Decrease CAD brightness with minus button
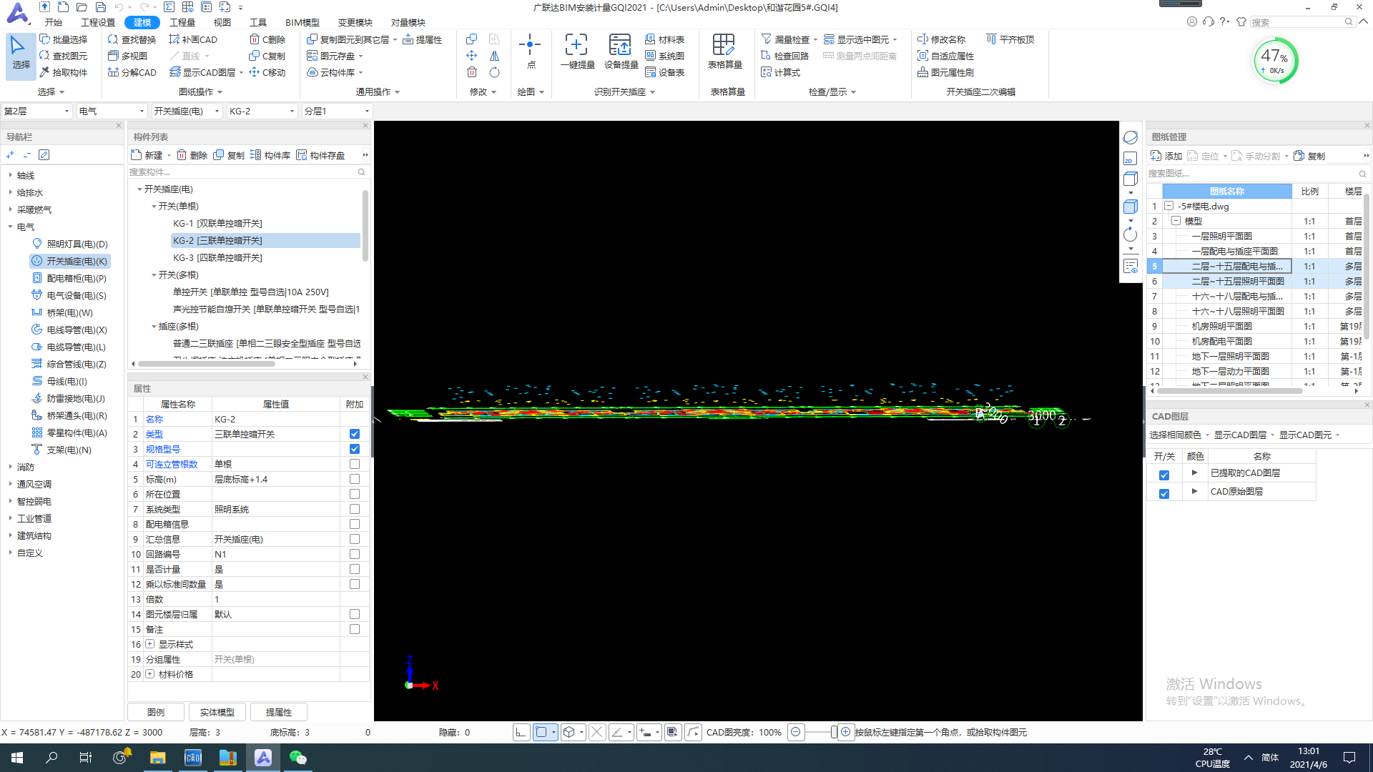 795,732
